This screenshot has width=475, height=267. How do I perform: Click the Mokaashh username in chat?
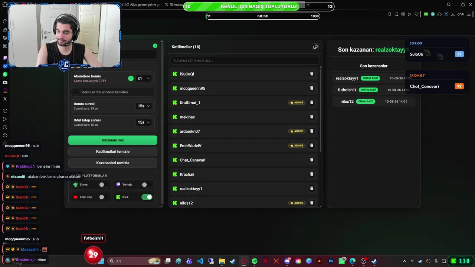30,250
